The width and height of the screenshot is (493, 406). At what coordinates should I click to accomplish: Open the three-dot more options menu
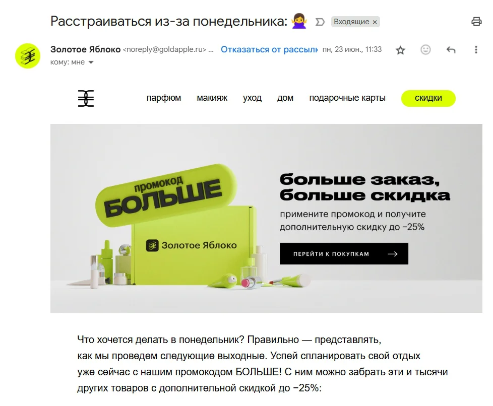[x=476, y=50]
